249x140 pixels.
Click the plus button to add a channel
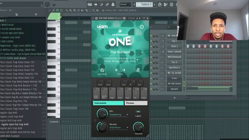pyautogui.click(x=175, y=98)
